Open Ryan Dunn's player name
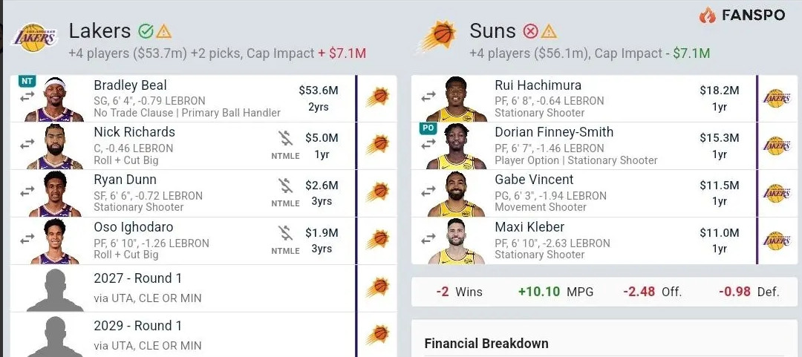The image size is (802, 357). (x=125, y=180)
